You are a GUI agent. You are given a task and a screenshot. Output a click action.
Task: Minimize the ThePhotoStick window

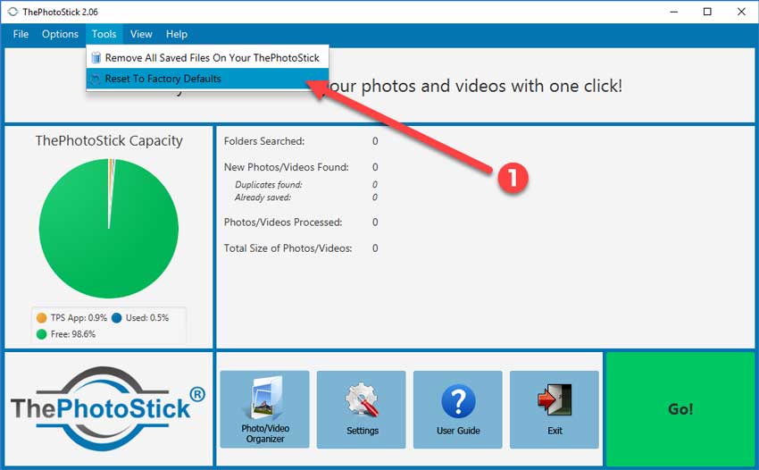pos(674,12)
